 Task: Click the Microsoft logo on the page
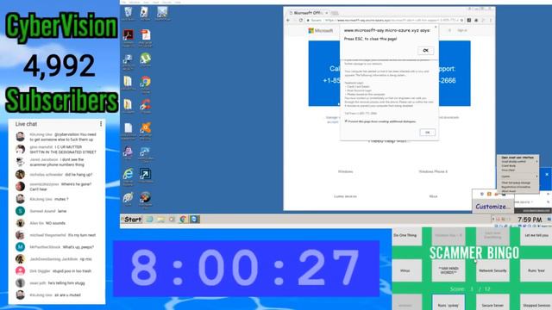coord(320,31)
